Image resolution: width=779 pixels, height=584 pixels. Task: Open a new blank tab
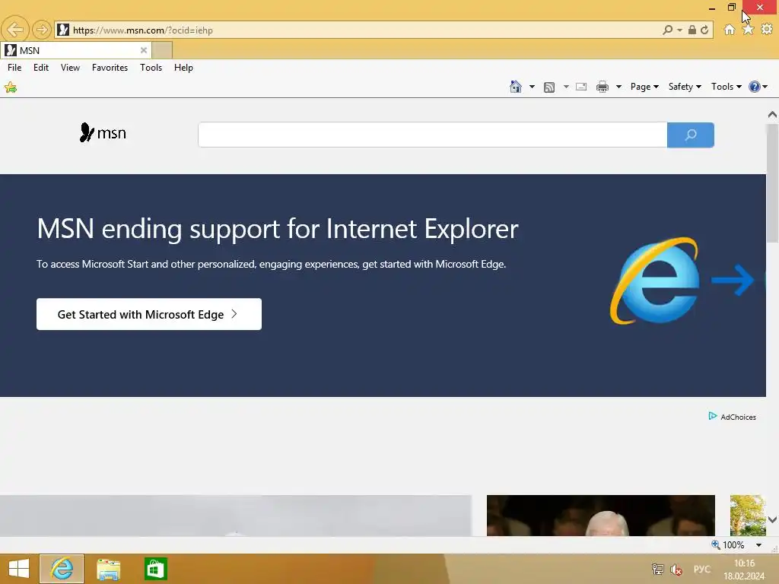click(162, 50)
